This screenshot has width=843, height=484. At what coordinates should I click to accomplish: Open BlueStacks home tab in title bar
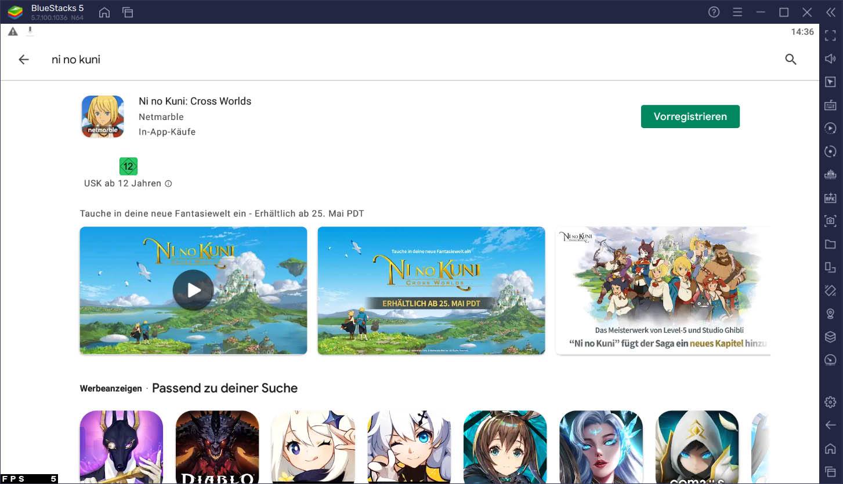104,12
